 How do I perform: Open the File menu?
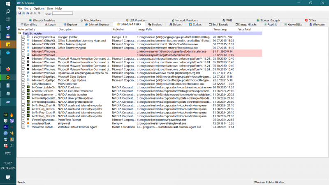[20, 9]
